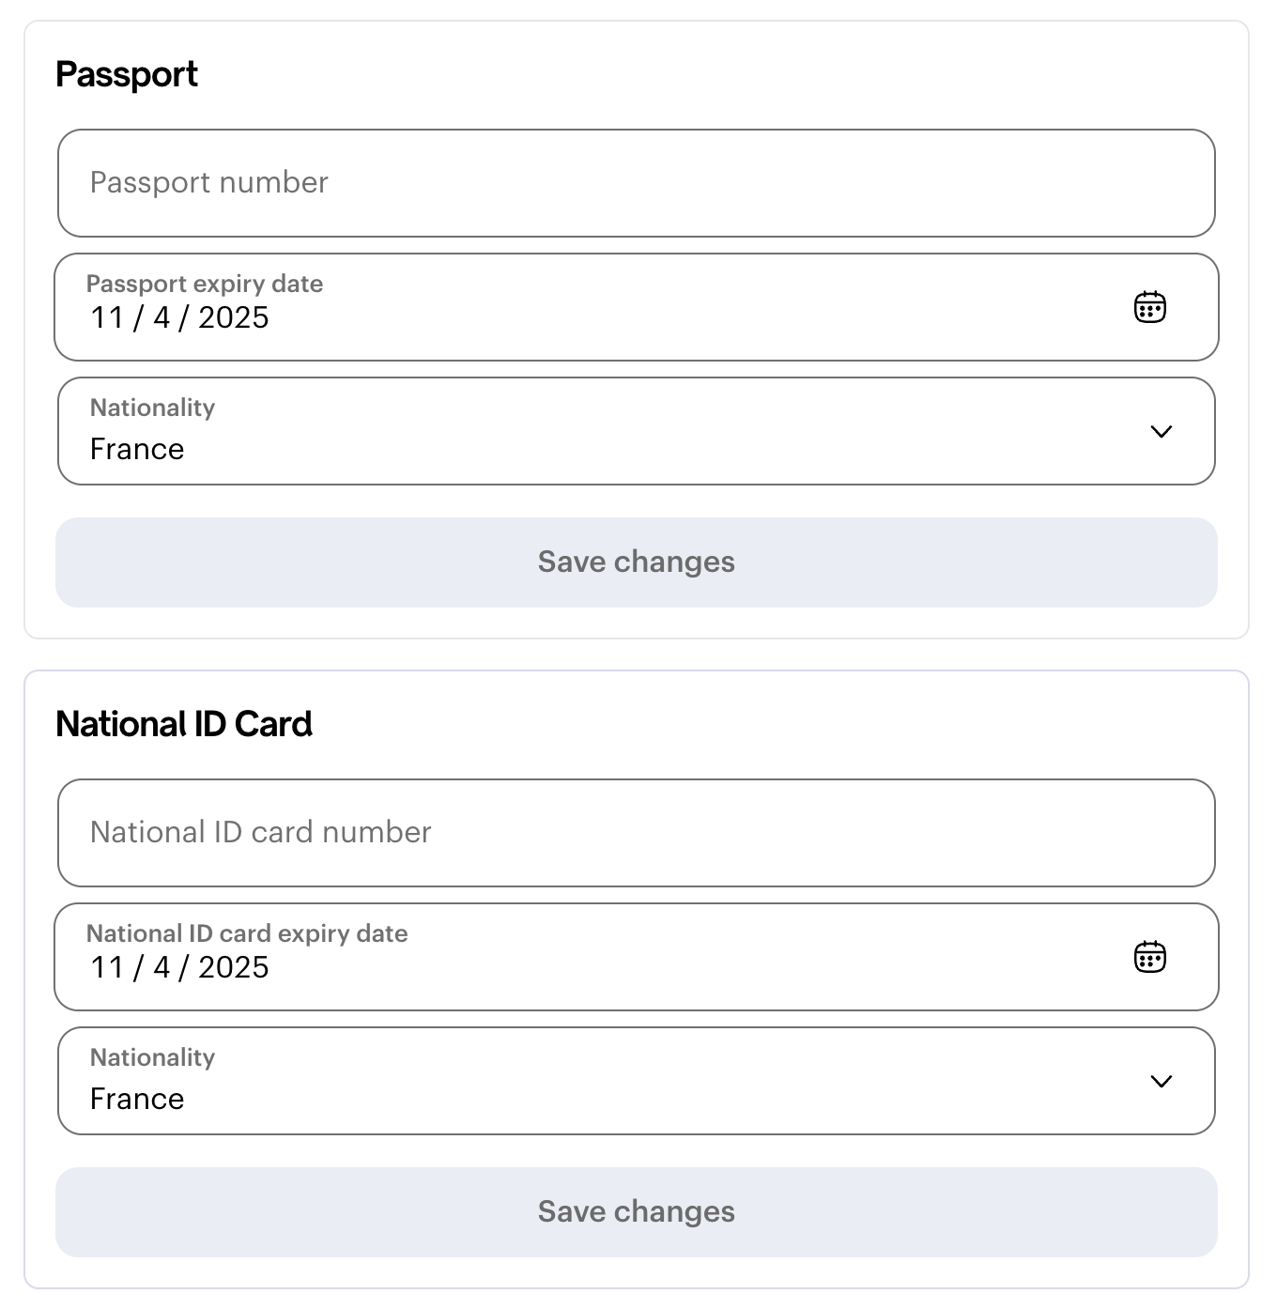1277x1294 pixels.
Task: Click the "Passport expiry date" label
Action: [x=205, y=284]
